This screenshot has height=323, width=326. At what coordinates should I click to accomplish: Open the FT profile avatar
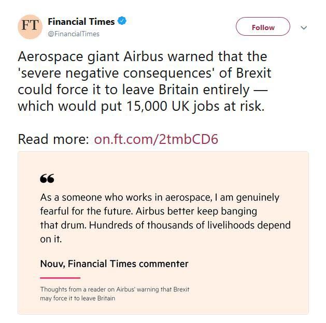click(30, 26)
